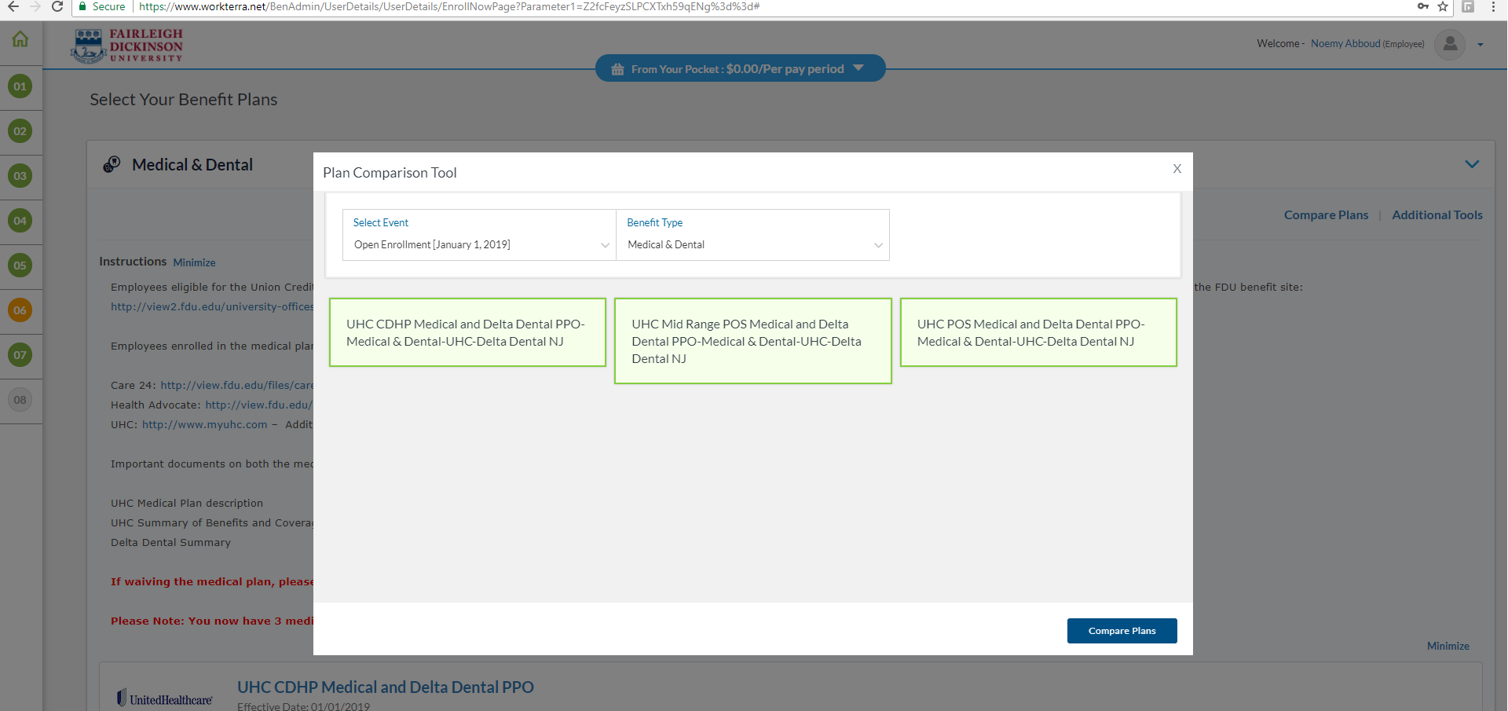Select the UHC CDHP Medical plan card
Viewport: 1508px width, 711px height.
coord(467,332)
